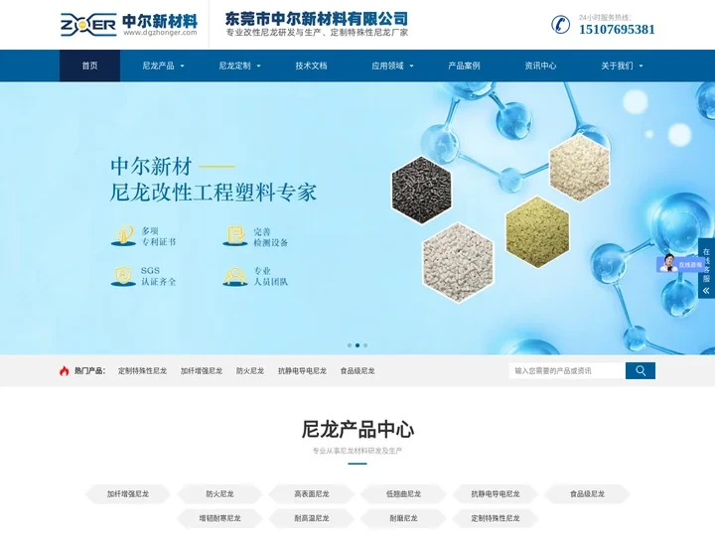The image size is (715, 536).
Task: Click the black nylon pellets hexagon image
Action: point(422,190)
